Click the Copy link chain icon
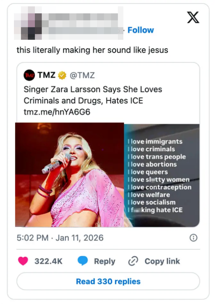The height and width of the screenshot is (304, 215). coord(133,261)
